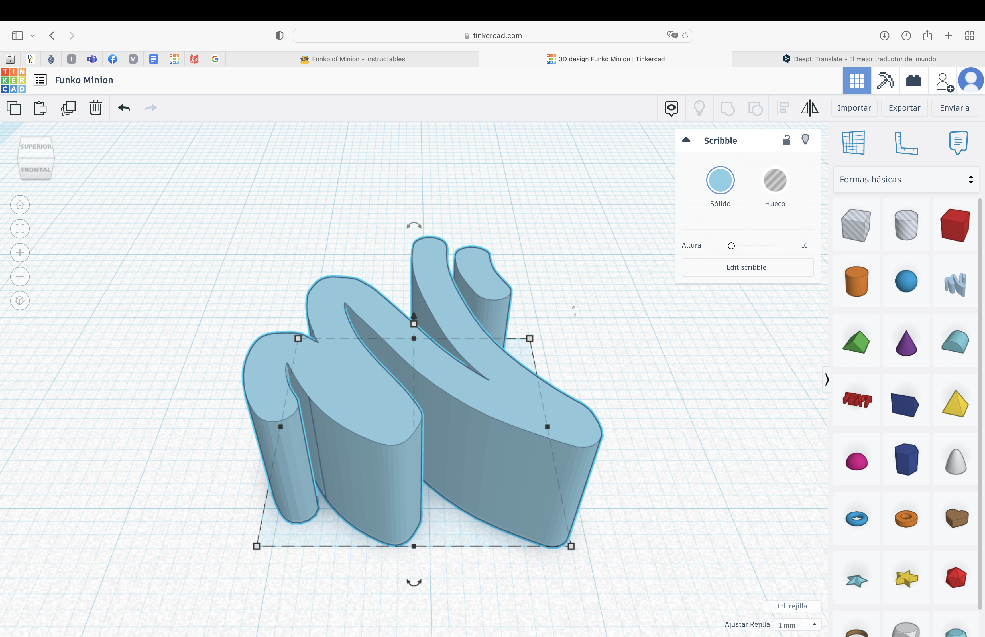Click the Group shapes icon
Image resolution: width=985 pixels, height=637 pixels.
pos(727,108)
